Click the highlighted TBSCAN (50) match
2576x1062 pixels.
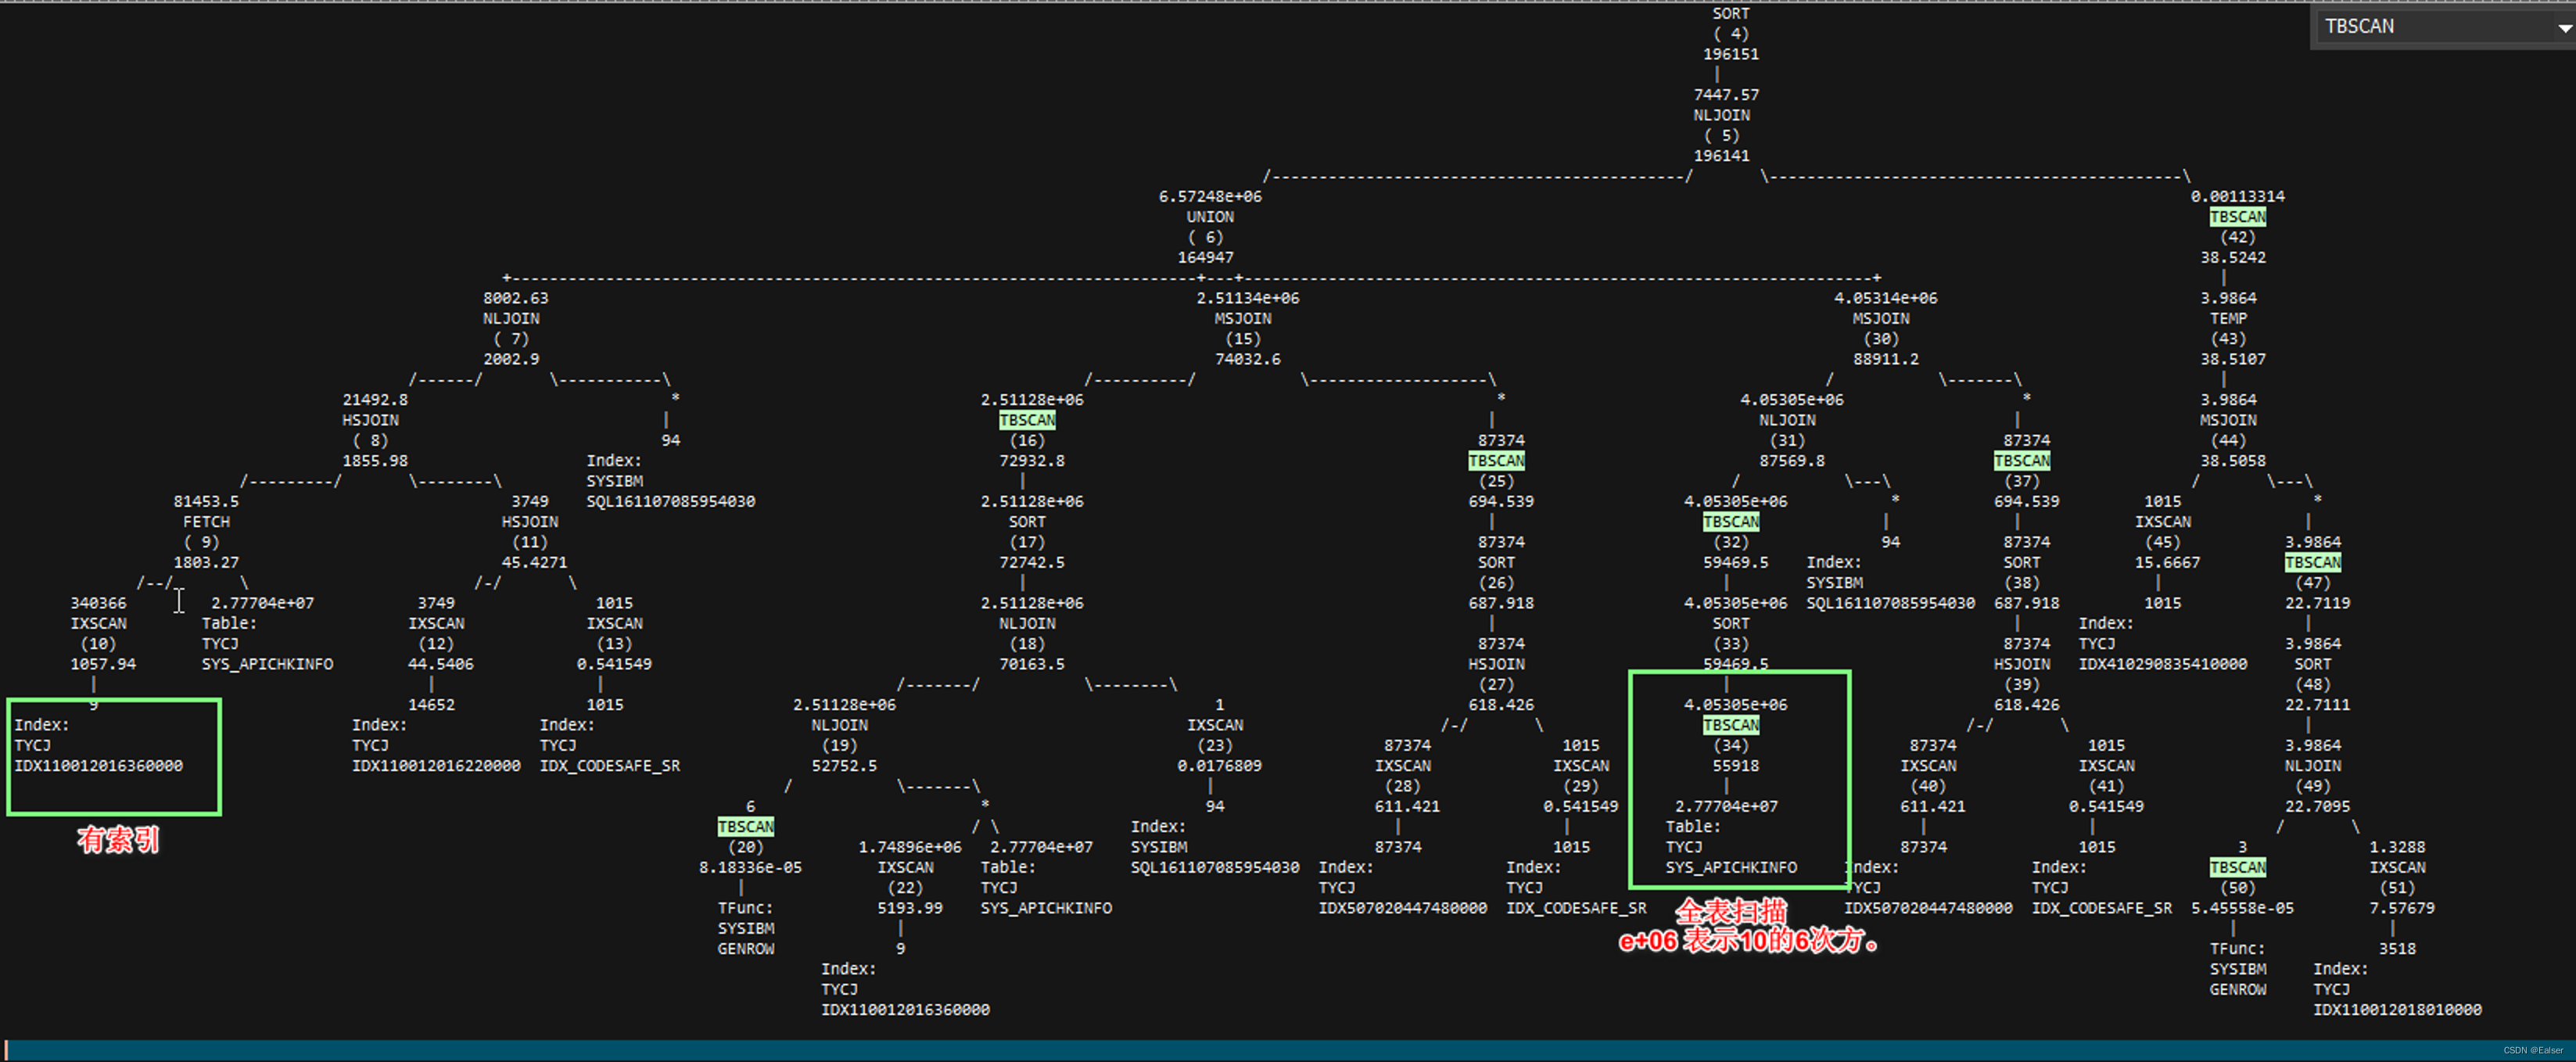[2237, 867]
